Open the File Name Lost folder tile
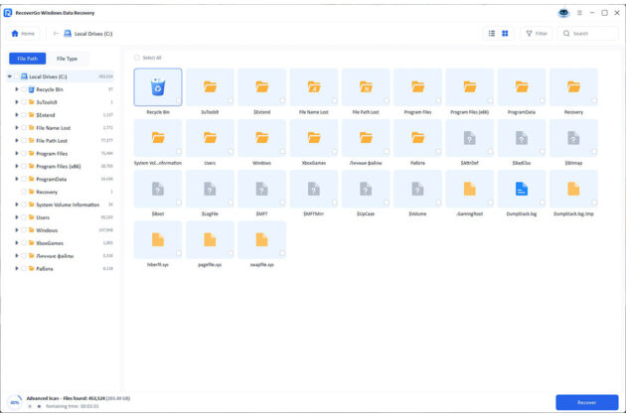 point(314,87)
